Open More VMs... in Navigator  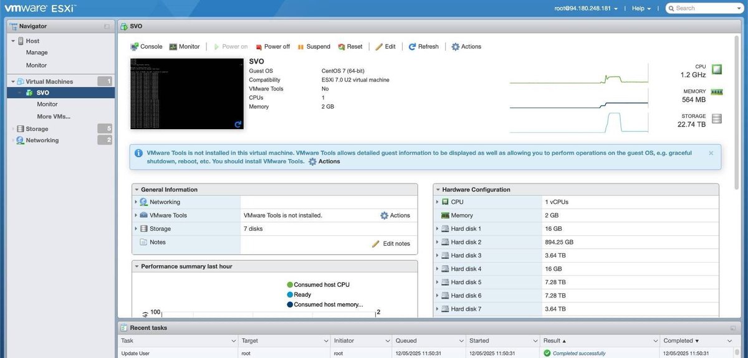(54, 117)
